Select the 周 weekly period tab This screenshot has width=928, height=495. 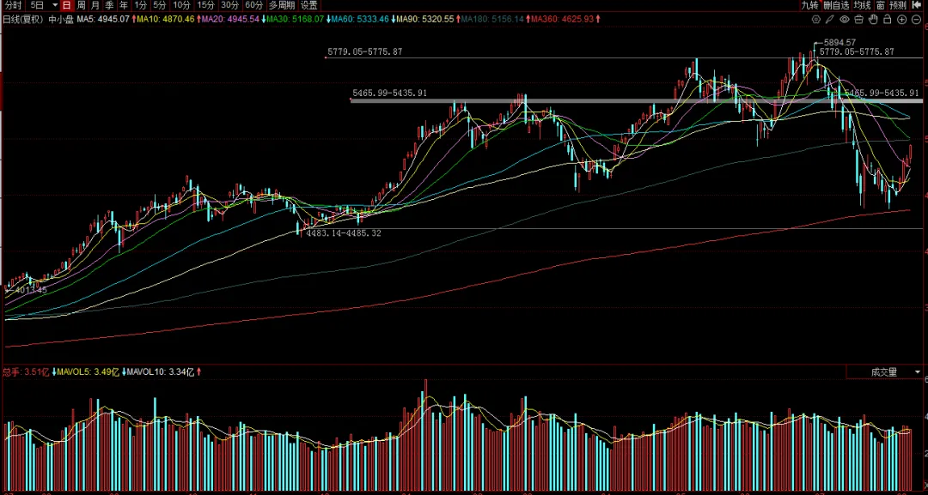[x=81, y=5]
